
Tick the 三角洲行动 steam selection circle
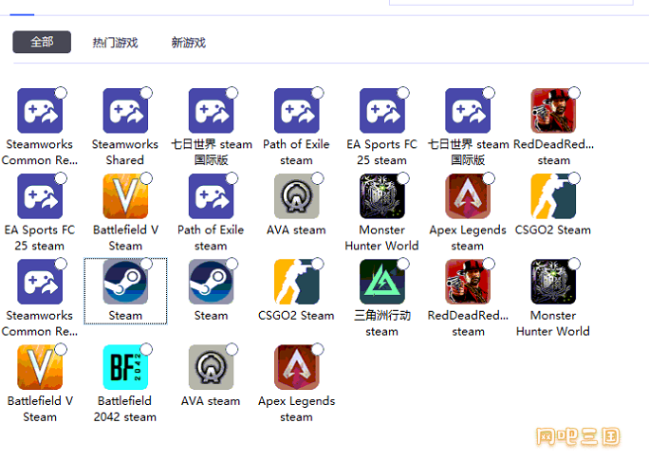pos(403,264)
